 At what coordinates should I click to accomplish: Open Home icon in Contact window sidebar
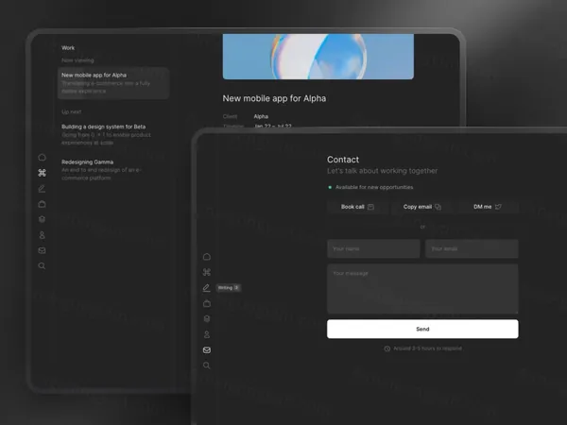pyautogui.click(x=207, y=256)
